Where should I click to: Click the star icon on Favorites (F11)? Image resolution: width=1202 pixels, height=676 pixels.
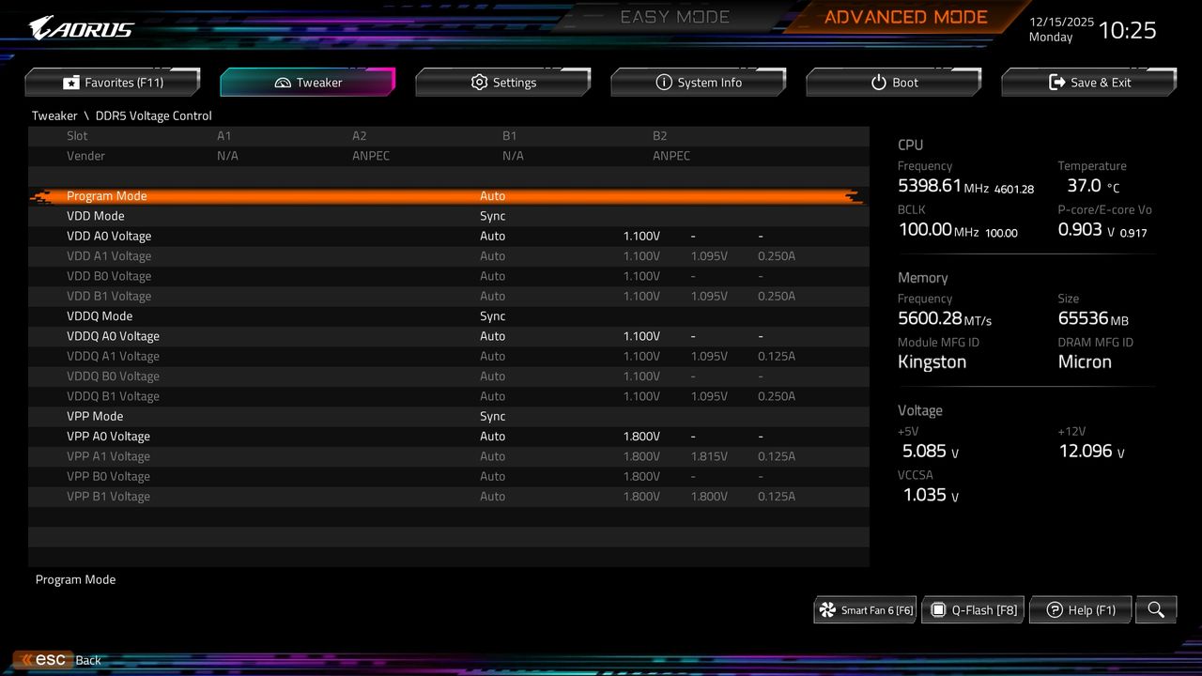(x=71, y=82)
